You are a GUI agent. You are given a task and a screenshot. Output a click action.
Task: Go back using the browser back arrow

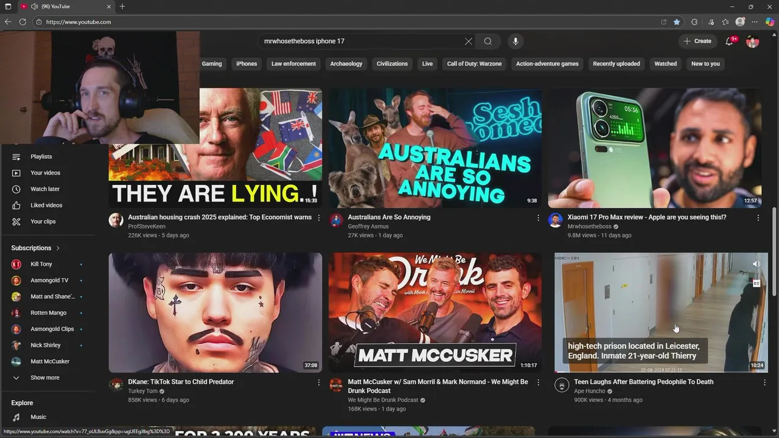(8, 22)
